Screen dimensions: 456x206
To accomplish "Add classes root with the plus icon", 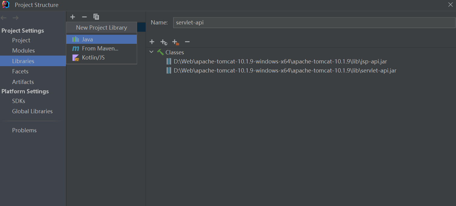I will [152, 42].
